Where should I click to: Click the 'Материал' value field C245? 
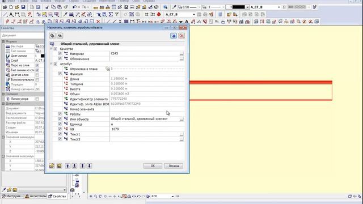pos(145,54)
